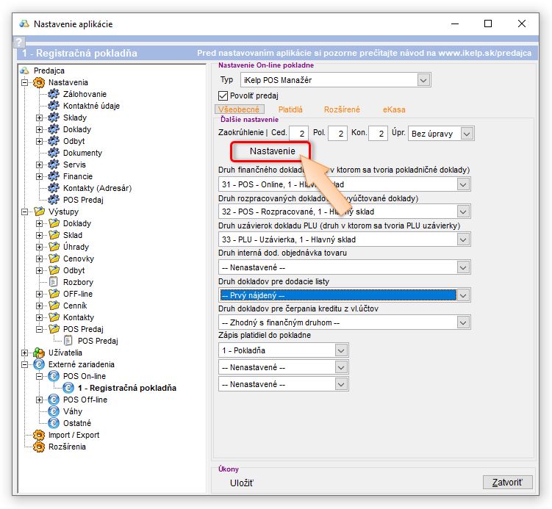Open the Typ iKelp POS Manažér dropdown
552x509 pixels.
(423, 79)
